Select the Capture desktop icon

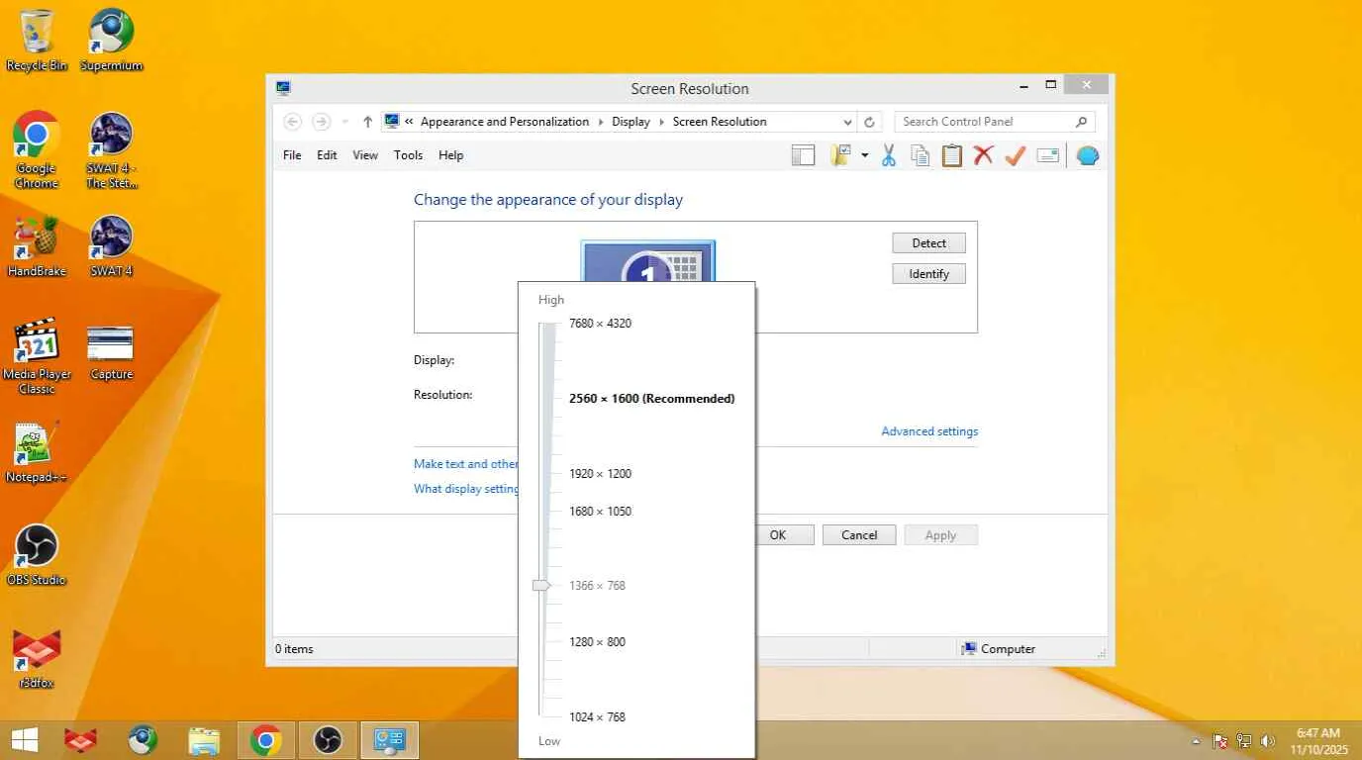tap(111, 352)
